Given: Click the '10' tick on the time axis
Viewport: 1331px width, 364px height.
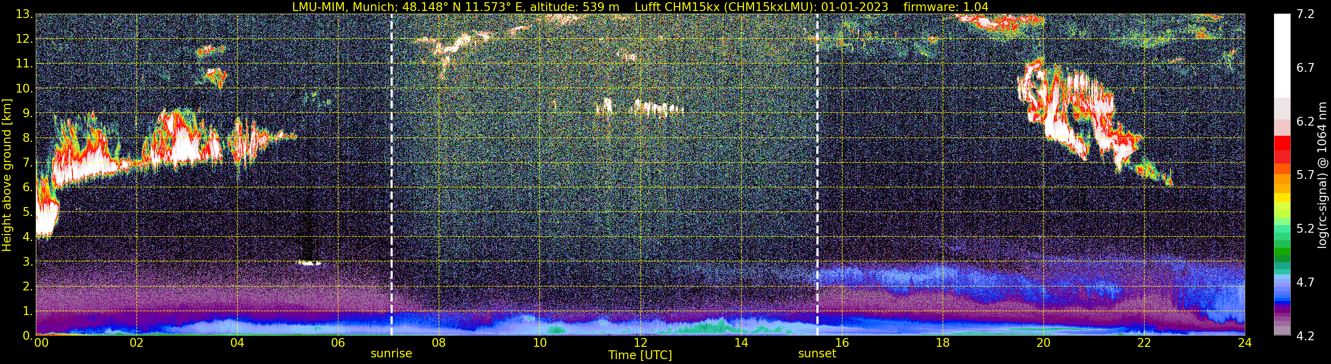Looking at the screenshot, I should coord(539,343).
